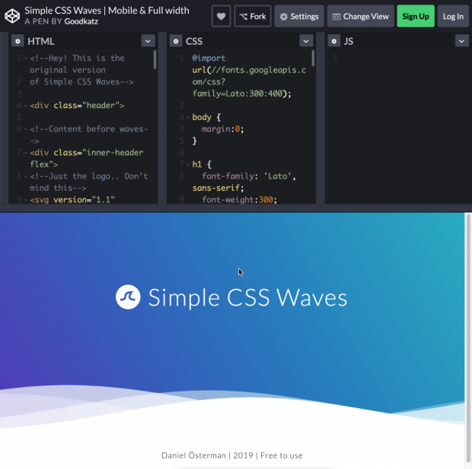Open JS editor gear settings
Image resolution: width=472 pixels, height=469 pixels.
click(x=334, y=41)
